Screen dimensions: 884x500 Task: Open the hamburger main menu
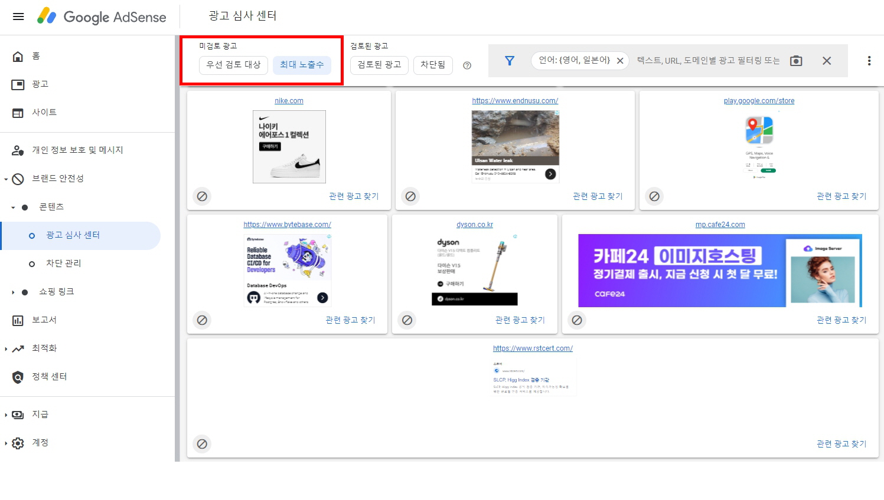[x=18, y=17]
